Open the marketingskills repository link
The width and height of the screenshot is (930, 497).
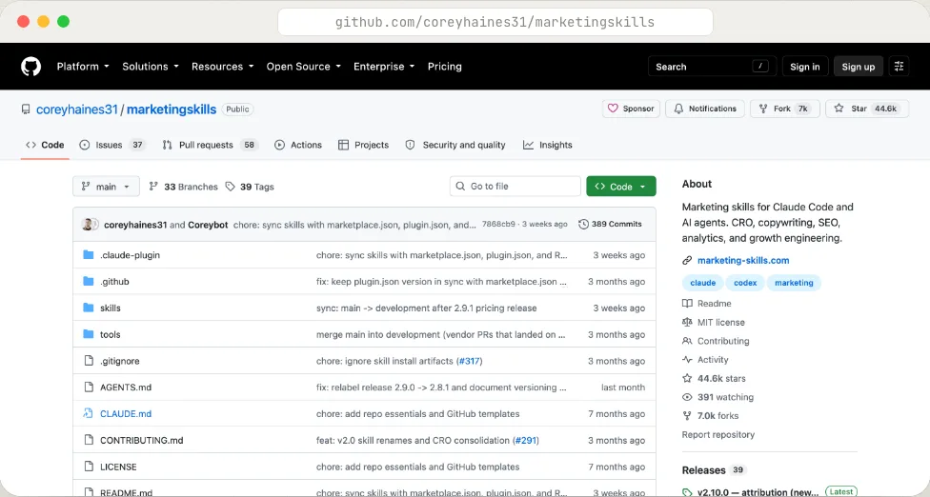[x=172, y=109]
